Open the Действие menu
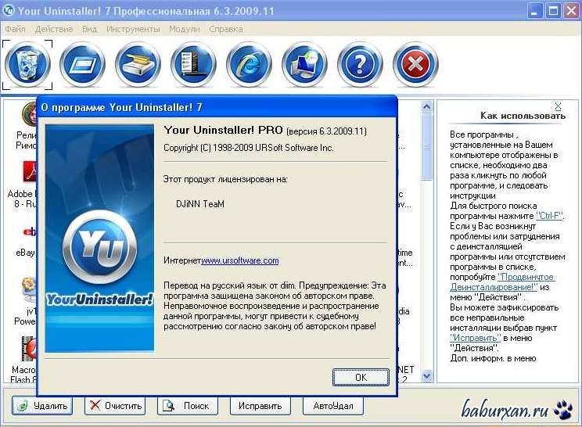582x427 pixels. pyautogui.click(x=54, y=29)
